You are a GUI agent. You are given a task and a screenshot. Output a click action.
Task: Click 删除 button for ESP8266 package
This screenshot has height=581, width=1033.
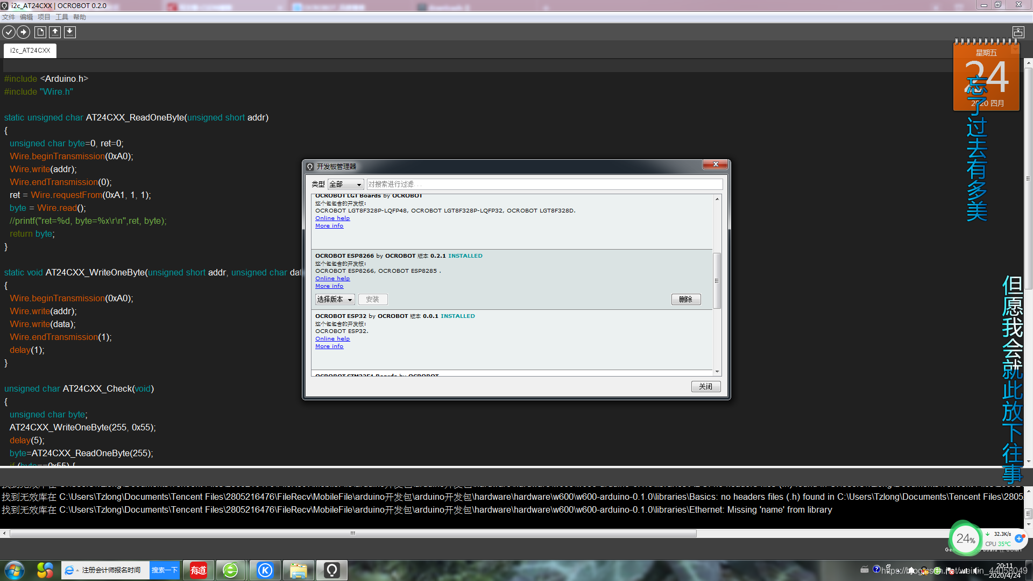pos(685,300)
